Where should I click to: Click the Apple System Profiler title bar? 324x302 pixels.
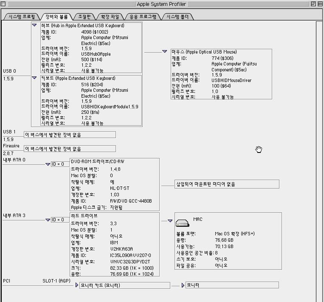pyautogui.click(x=161, y=4)
